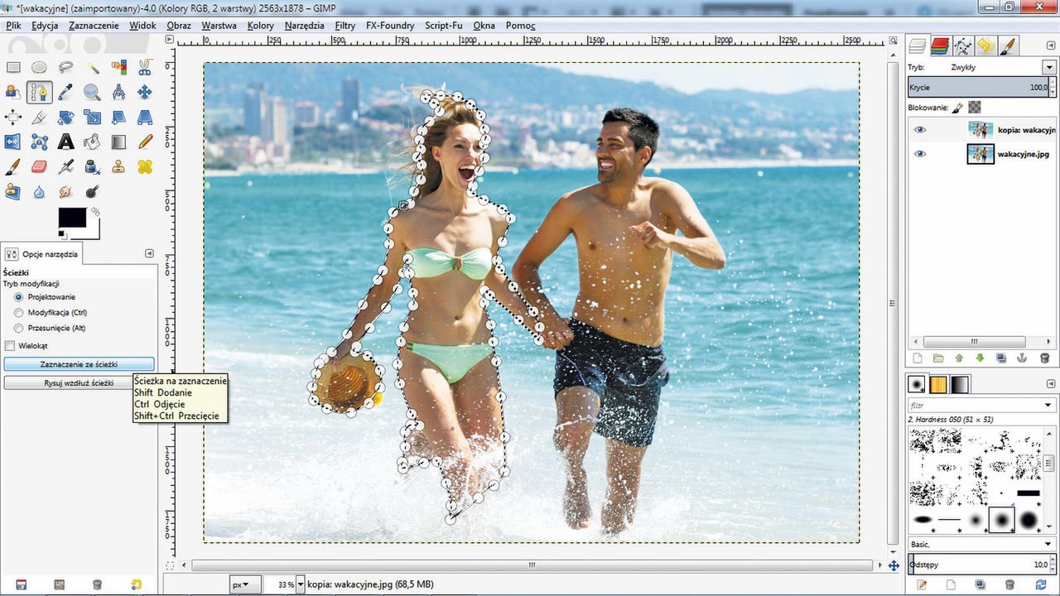This screenshot has width=1060, height=596.
Task: Refresh brushes using the blue arrows icon
Action: [1041, 584]
